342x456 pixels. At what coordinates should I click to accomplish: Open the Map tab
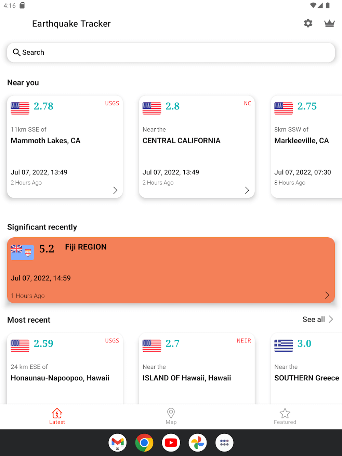pyautogui.click(x=171, y=416)
